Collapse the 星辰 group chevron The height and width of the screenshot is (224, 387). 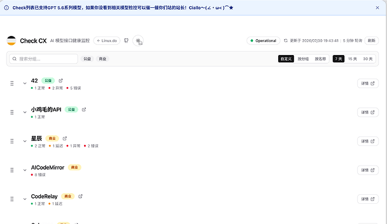pyautogui.click(x=25, y=141)
